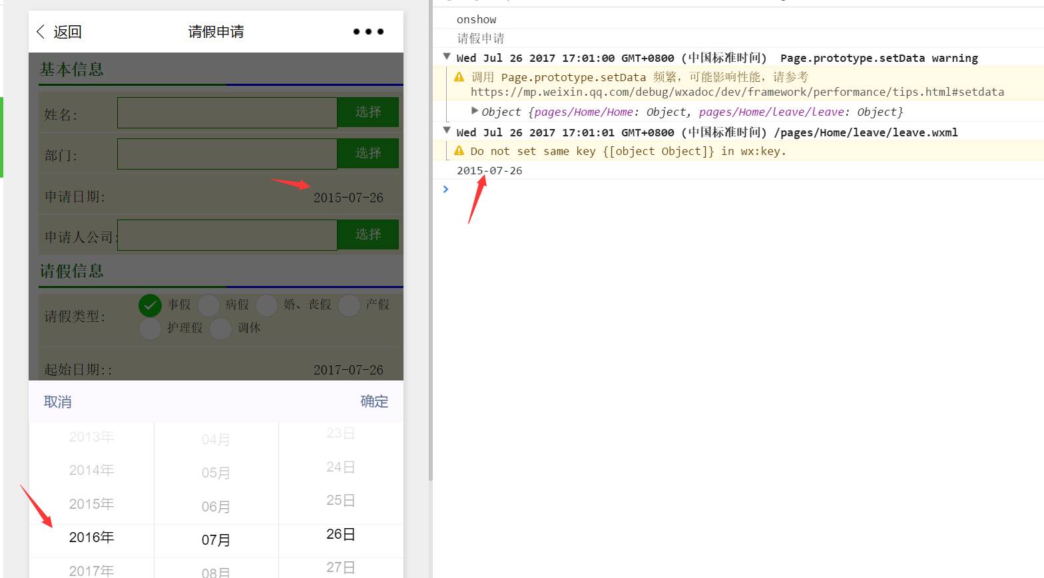Click the '2015-07-26' console log output

(489, 170)
